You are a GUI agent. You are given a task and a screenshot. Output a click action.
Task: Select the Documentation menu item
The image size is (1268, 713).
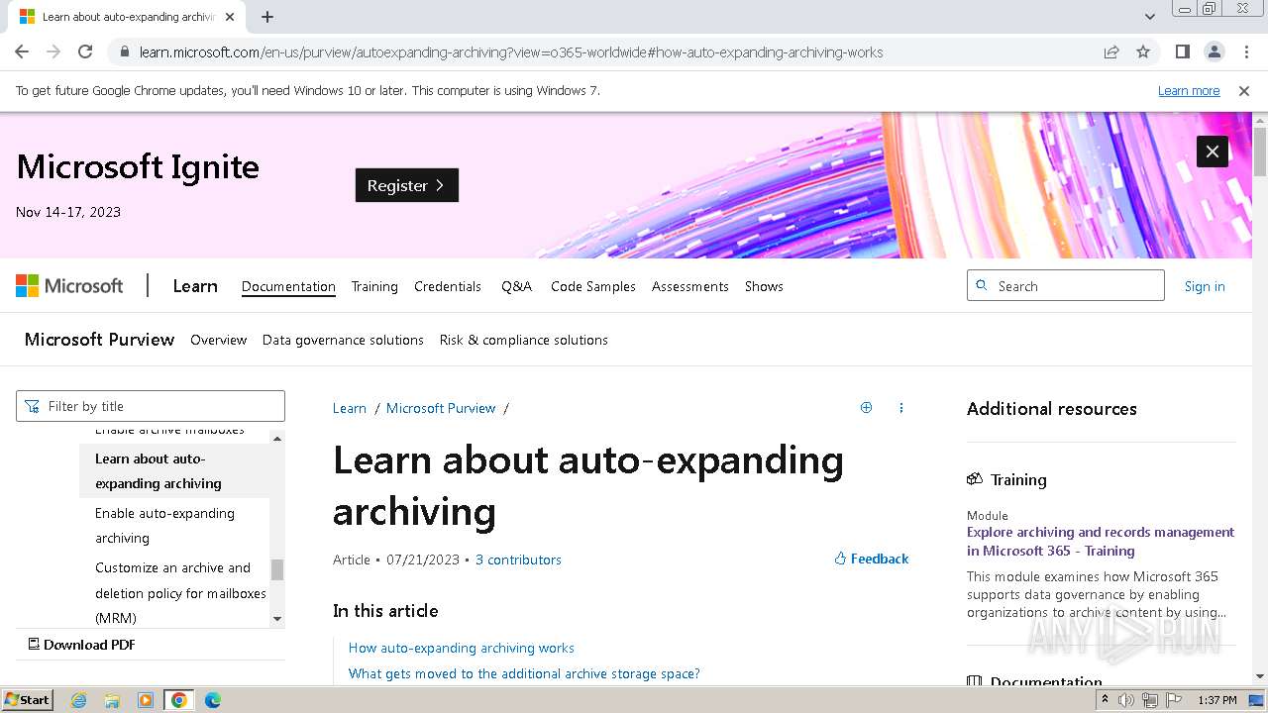pos(288,286)
